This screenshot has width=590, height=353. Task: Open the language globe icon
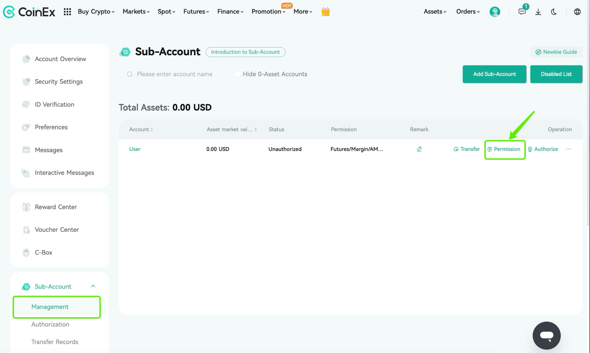click(577, 12)
